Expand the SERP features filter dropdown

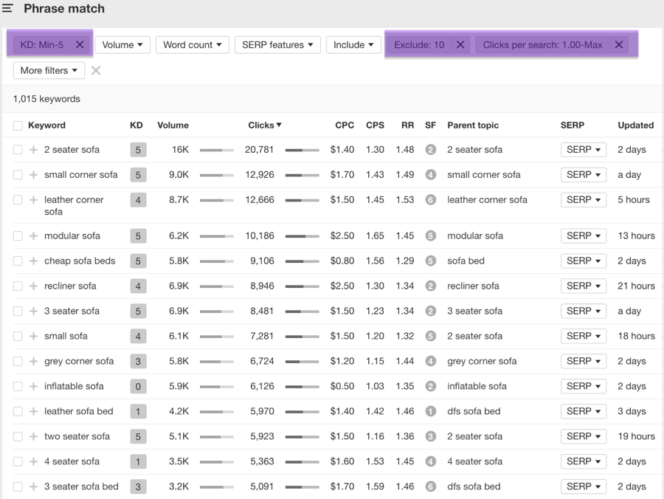[x=277, y=45]
